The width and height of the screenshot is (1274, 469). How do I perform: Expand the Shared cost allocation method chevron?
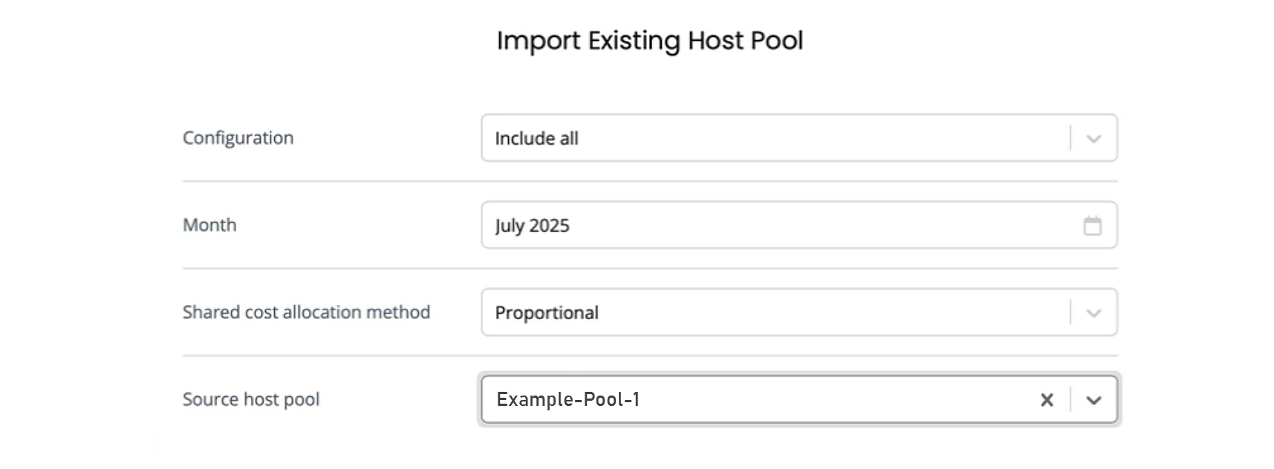(1093, 313)
